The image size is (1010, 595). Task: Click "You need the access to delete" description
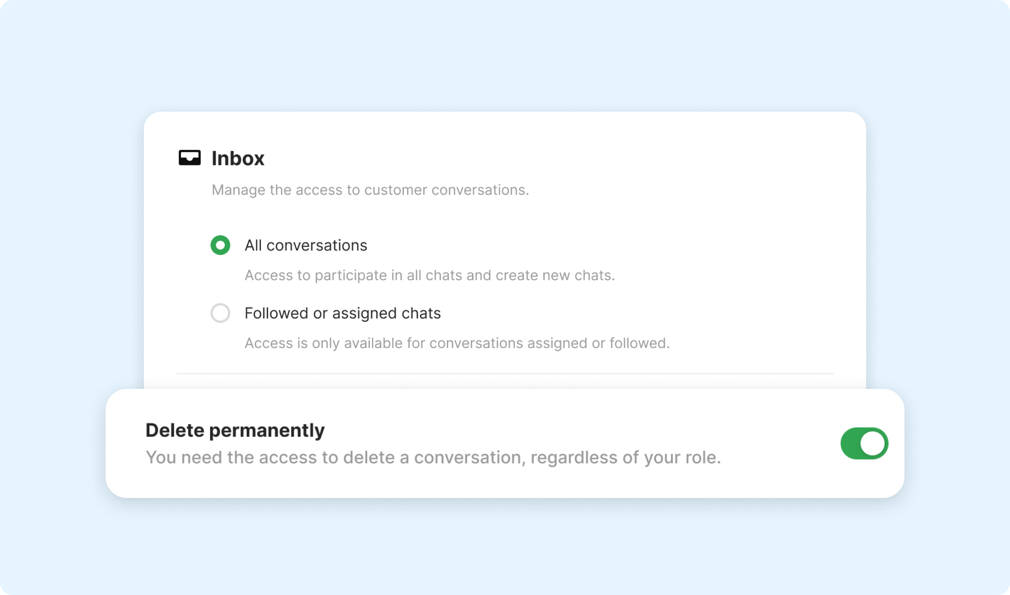coord(433,457)
